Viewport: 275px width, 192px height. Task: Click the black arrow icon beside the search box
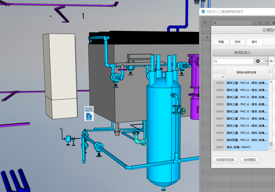pyautogui.click(x=258, y=61)
